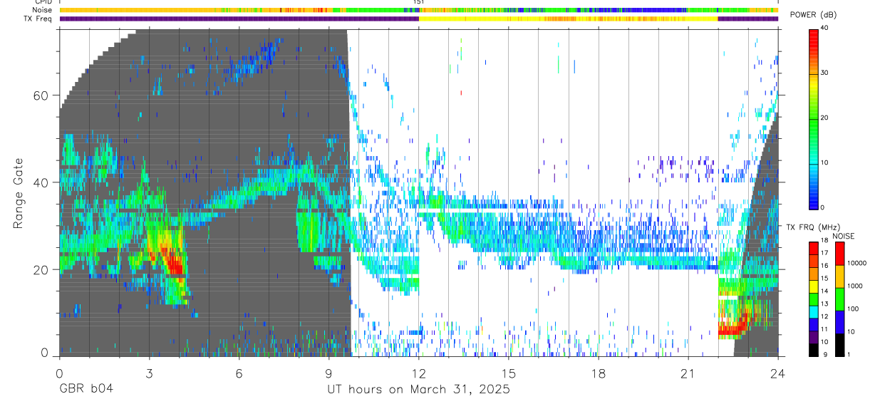Click the red segment of the TX FRQ legend
875x404 pixels.
pos(813,247)
